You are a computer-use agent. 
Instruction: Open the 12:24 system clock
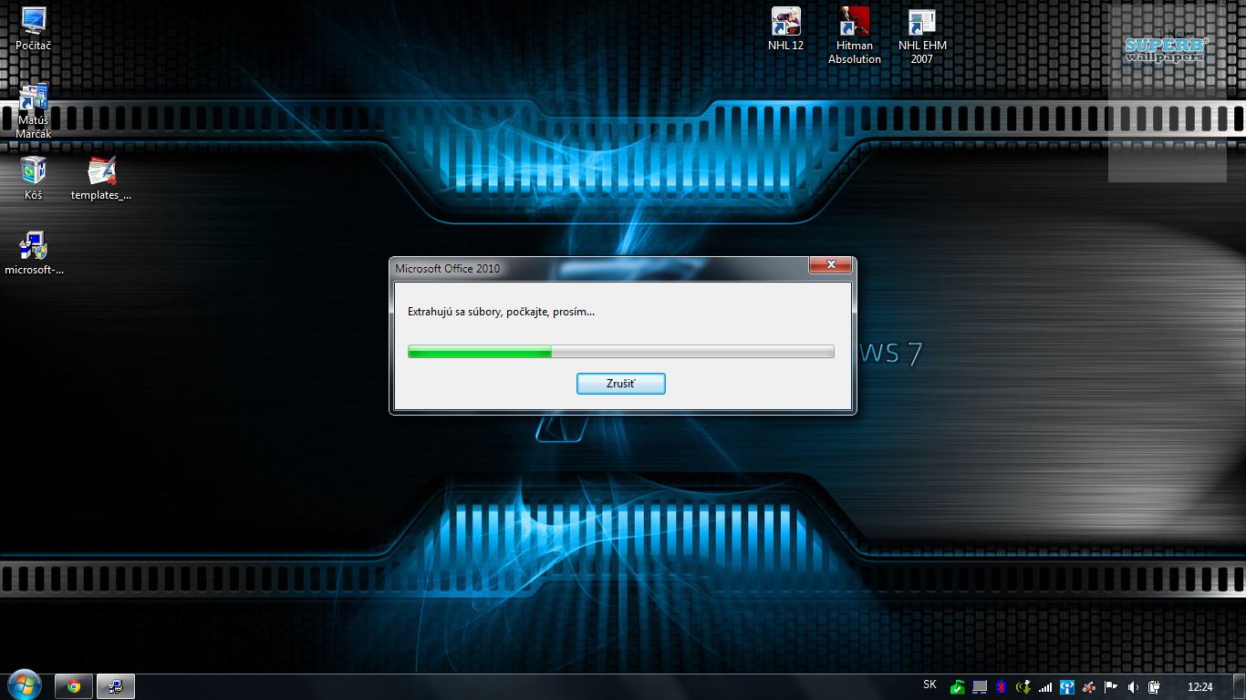pyautogui.click(x=1200, y=687)
